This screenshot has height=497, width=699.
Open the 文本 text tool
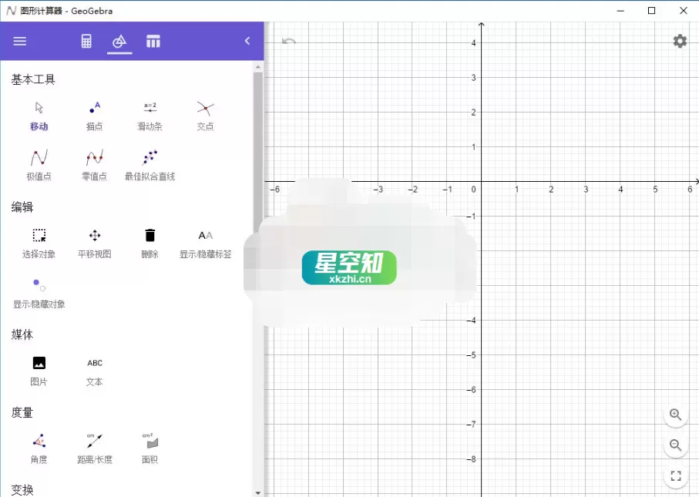click(x=93, y=370)
